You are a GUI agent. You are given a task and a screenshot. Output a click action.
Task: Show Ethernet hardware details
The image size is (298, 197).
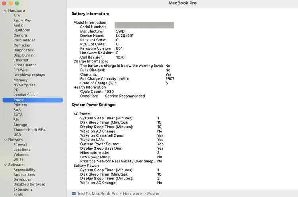pos(21,60)
